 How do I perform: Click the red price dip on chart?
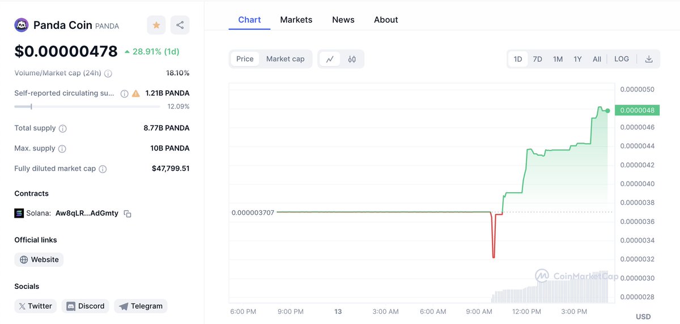point(494,235)
